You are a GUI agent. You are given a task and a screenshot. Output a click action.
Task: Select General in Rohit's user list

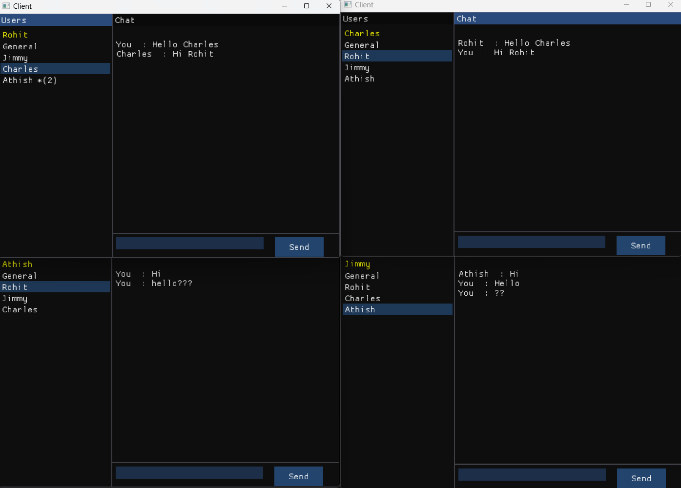click(55, 46)
